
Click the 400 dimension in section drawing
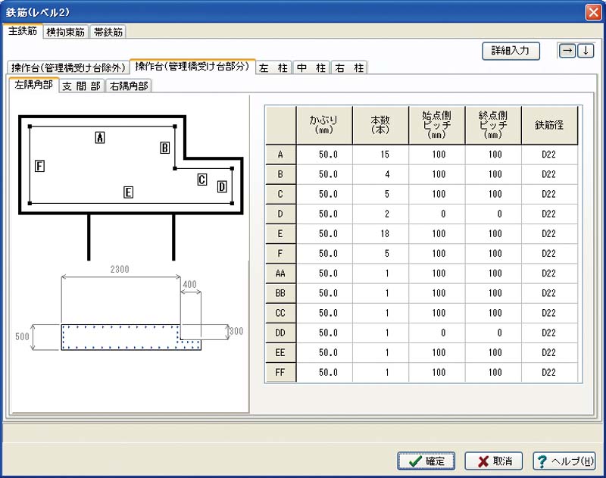pos(189,285)
